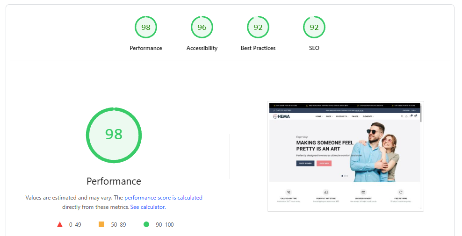The image size is (462, 236).
Task: Click the red triangle 0–49 legend icon
Action: [60, 225]
